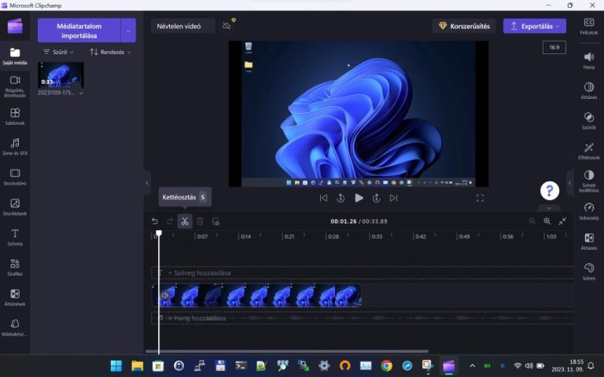Open the Feliratok captions panel
Screen dimensions: 604x377
click(x=588, y=26)
